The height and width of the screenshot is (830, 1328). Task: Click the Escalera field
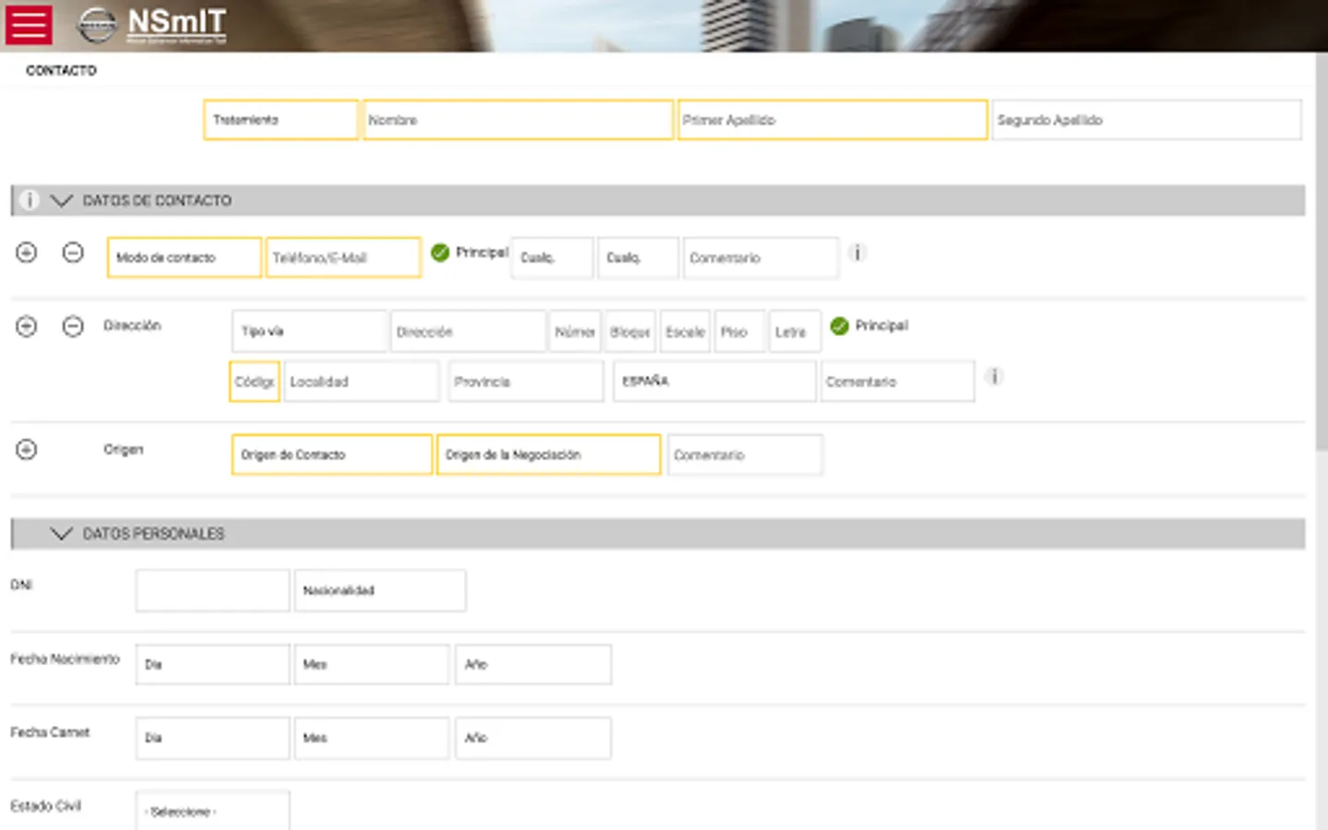click(685, 331)
